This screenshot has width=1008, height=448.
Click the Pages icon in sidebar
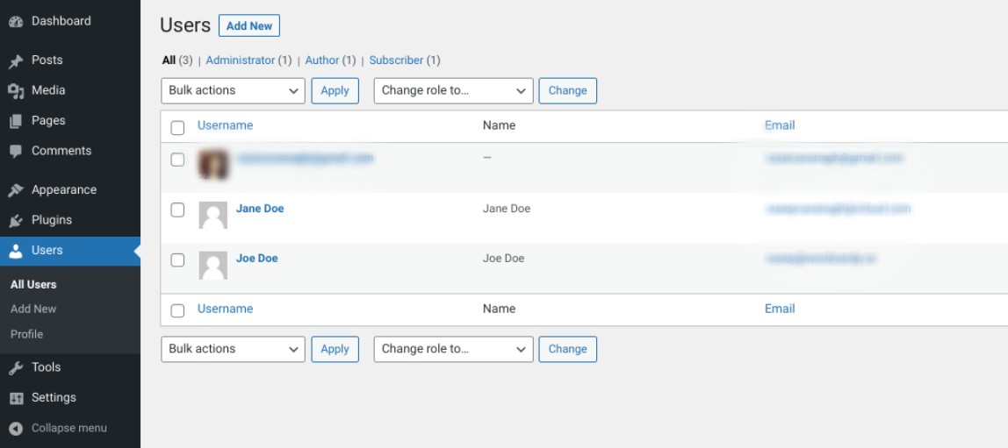[x=16, y=122]
